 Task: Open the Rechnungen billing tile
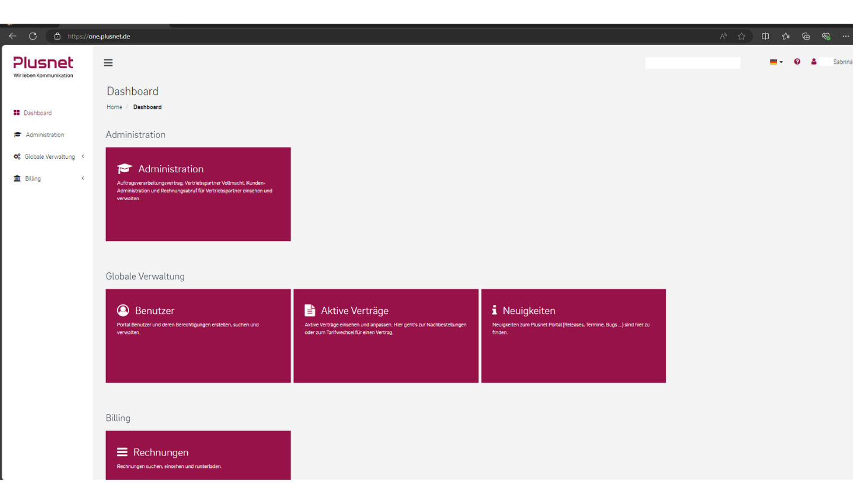pos(198,455)
